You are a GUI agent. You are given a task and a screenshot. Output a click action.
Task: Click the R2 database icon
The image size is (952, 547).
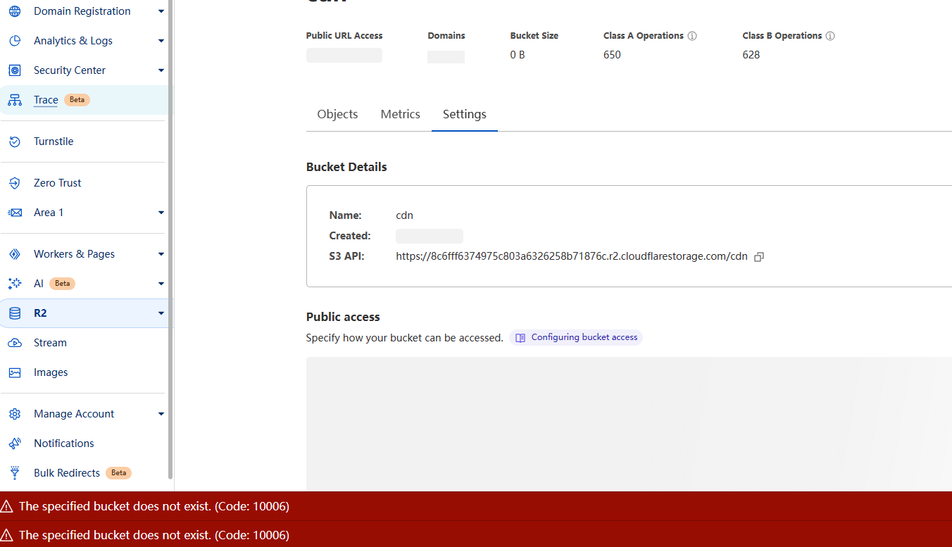tap(15, 313)
